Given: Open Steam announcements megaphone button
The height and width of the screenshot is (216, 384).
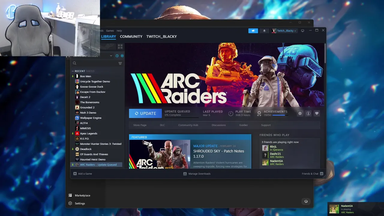Looking at the screenshot, I should (253, 31).
